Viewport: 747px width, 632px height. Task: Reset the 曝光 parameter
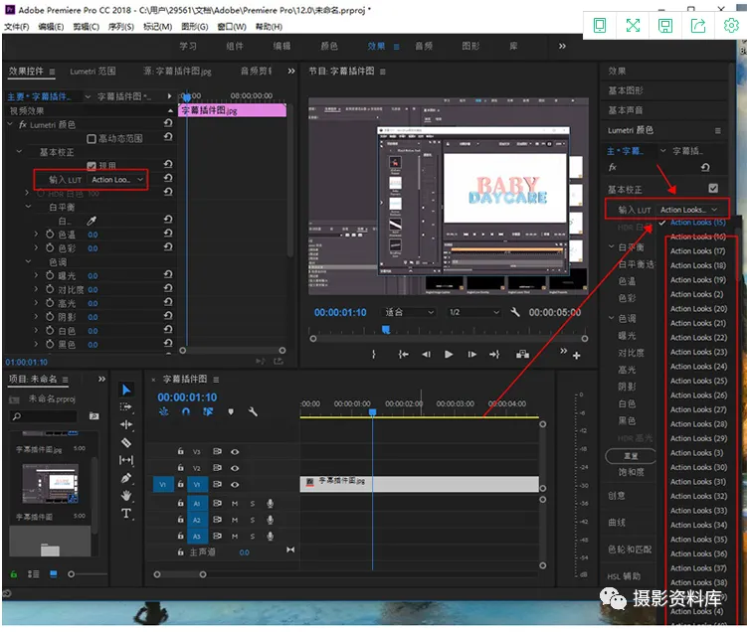pos(168,274)
